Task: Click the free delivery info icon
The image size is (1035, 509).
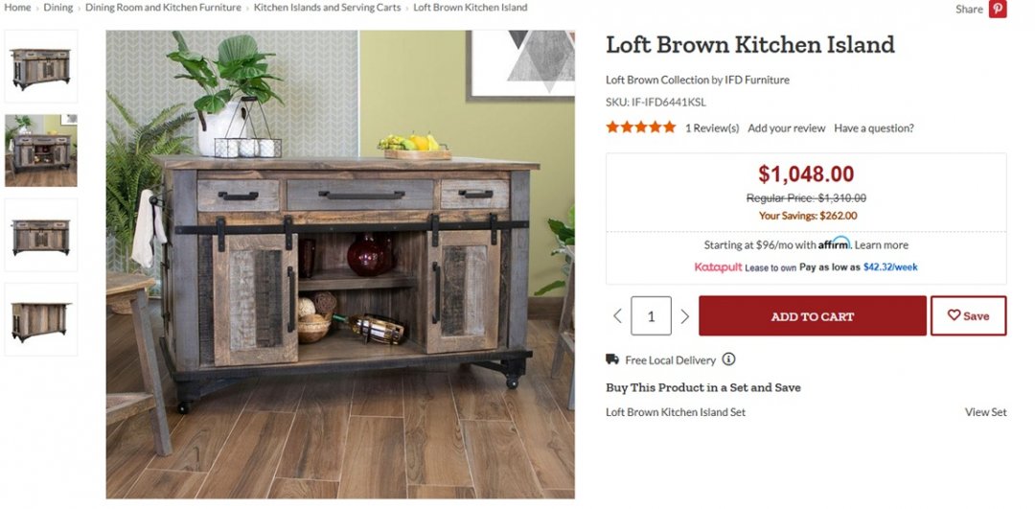Action: [728, 359]
